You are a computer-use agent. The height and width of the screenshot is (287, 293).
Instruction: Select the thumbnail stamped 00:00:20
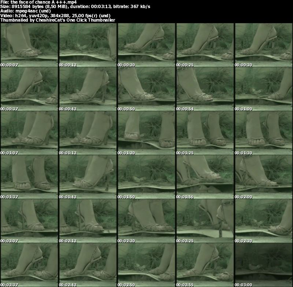[x=146, y=45]
